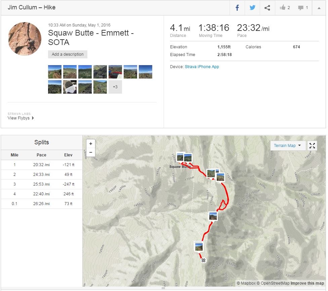The height and width of the screenshot is (291, 328).
Task: Share activity on Twitter
Action: pos(252,8)
